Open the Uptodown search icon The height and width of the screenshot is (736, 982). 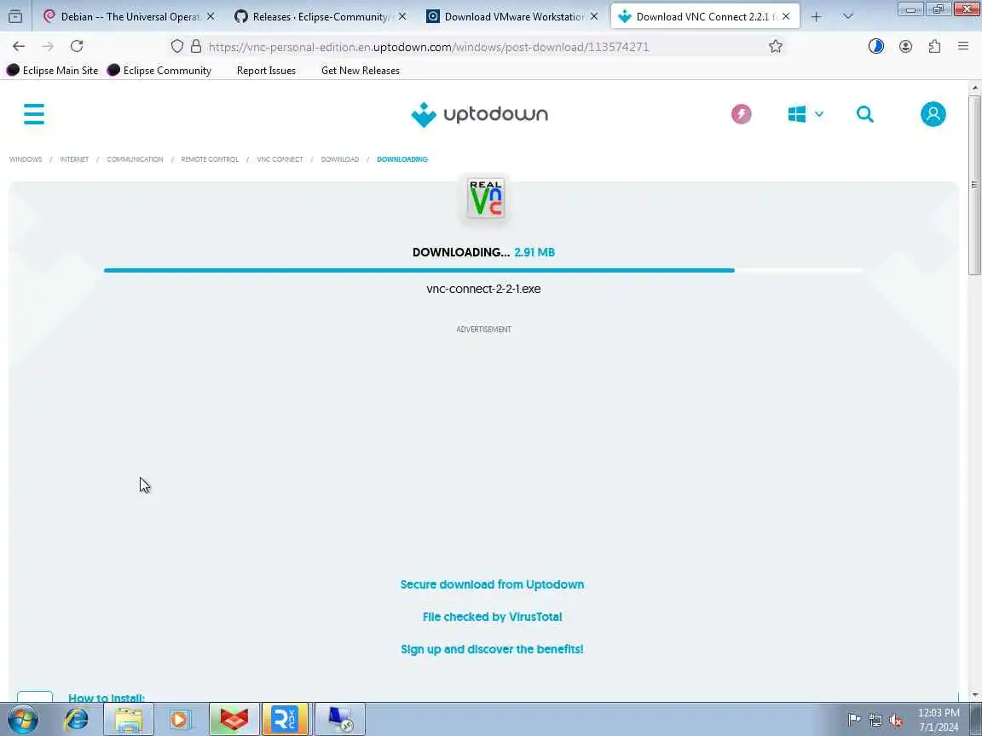[865, 114]
